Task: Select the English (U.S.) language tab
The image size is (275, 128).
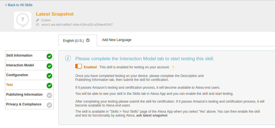Action: tap(78, 40)
